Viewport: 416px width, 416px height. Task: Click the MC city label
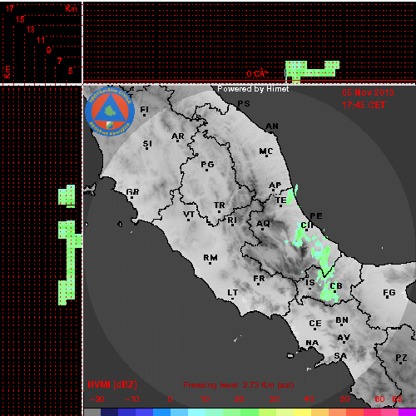266,151
